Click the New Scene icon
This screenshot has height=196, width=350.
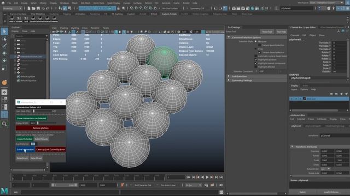(x=29, y=8)
